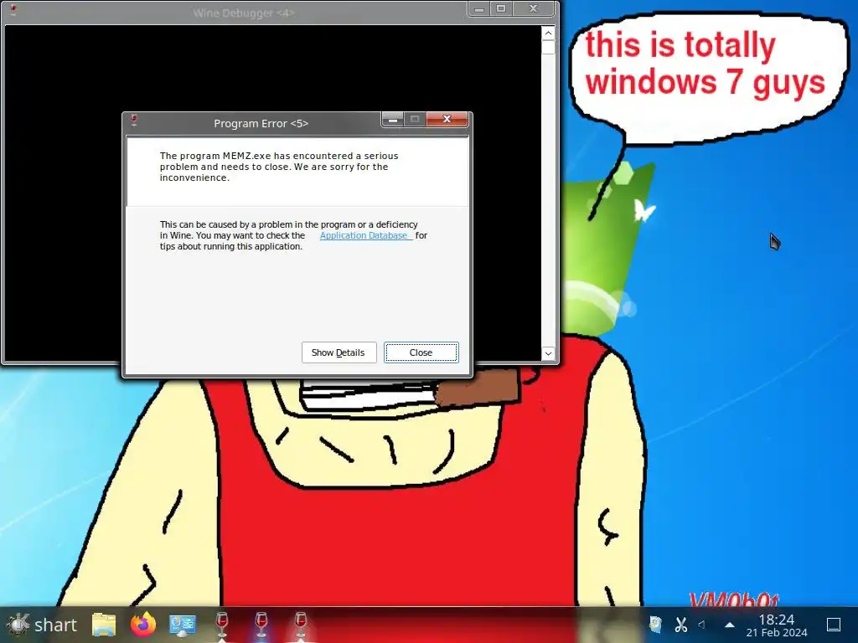Click the Show Desktop button in taskbar

click(834, 625)
